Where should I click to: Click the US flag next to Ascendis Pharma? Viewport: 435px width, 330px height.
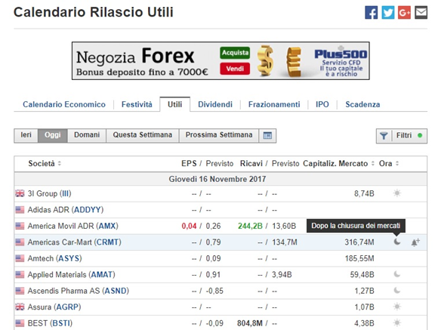tap(20, 291)
